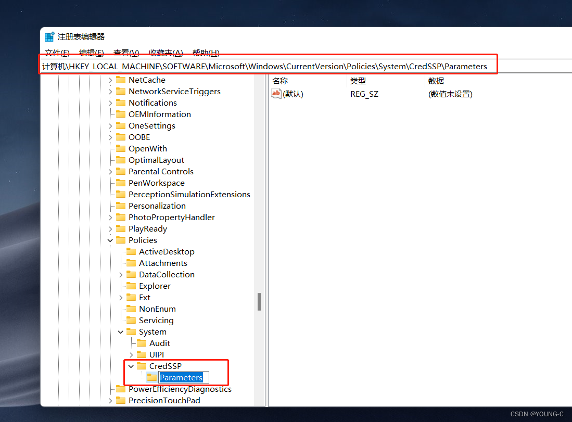Click the OneSettings folder icon
Viewport: 572px width, 422px height.
tap(121, 125)
